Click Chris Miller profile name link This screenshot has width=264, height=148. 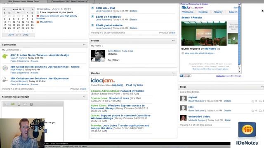click(114, 51)
